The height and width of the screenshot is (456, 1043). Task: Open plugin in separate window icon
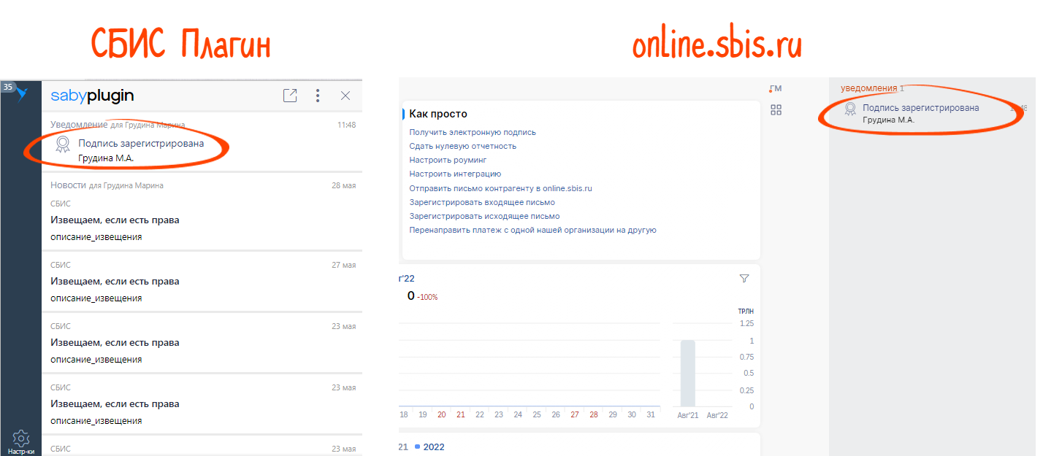click(x=290, y=96)
